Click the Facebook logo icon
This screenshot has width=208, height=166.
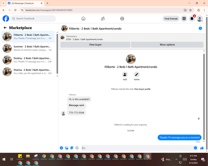(6, 19)
